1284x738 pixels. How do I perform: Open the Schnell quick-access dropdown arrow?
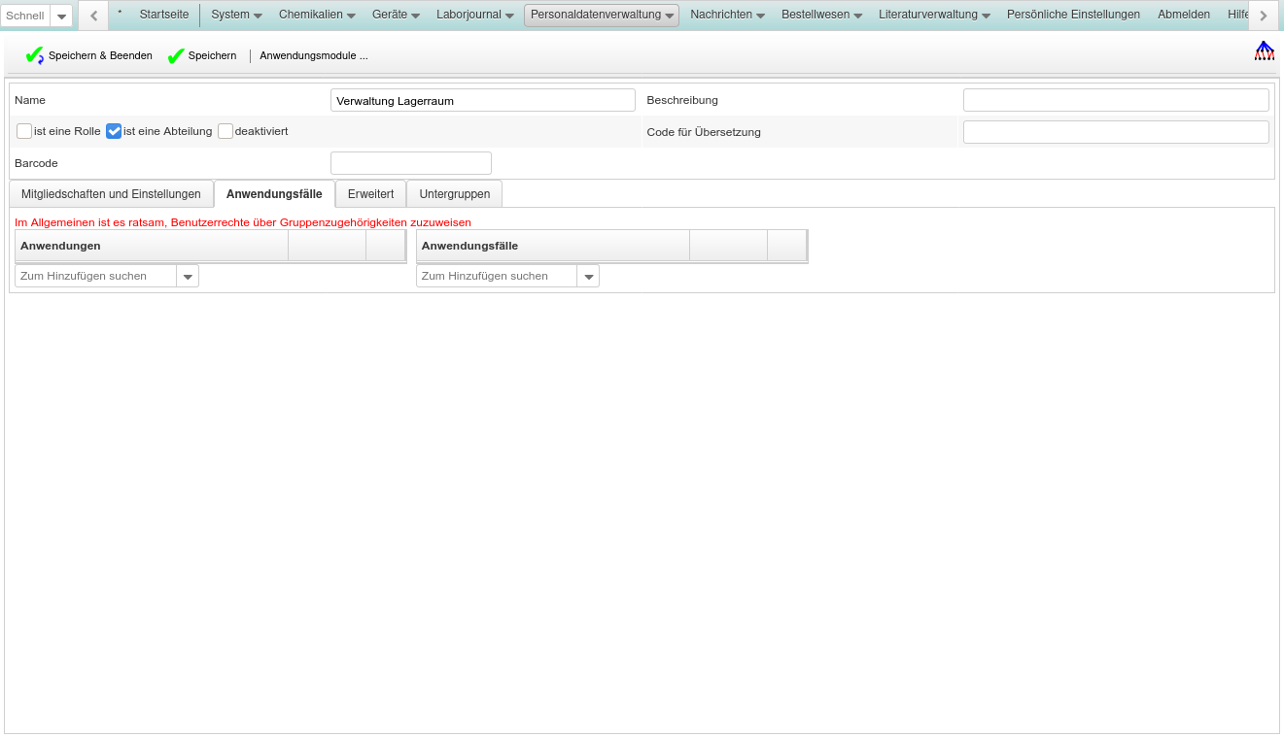61,16
